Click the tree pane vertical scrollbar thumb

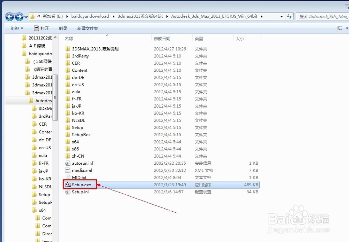(55, 98)
